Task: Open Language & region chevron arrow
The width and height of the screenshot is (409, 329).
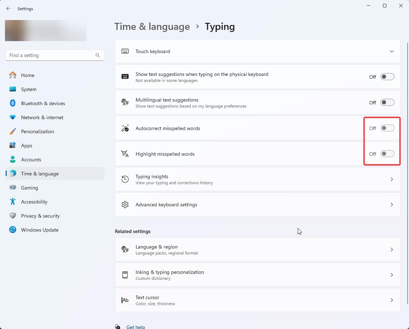Action: pyautogui.click(x=391, y=249)
